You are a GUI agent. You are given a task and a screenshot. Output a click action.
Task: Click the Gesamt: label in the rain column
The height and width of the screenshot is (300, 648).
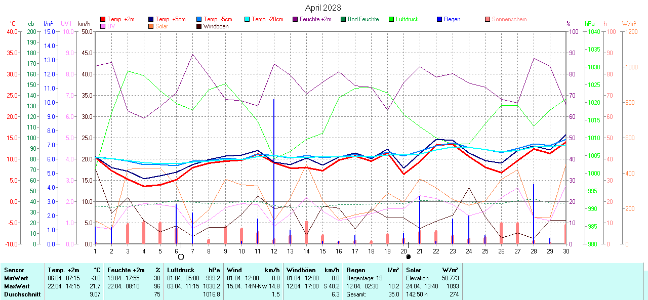pos(355,294)
